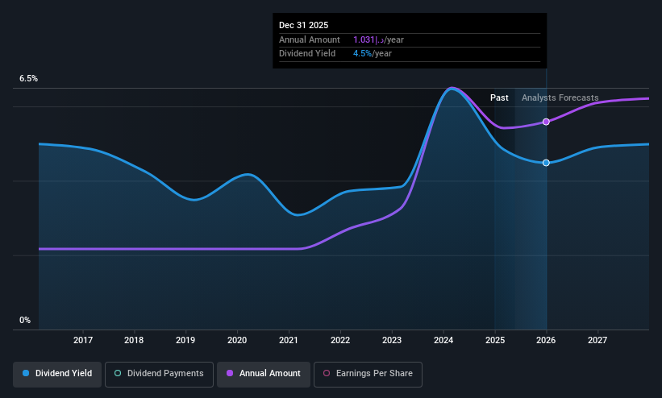Click the 2024 x-axis label
Viewport: 662px width, 398px height.
coord(443,340)
